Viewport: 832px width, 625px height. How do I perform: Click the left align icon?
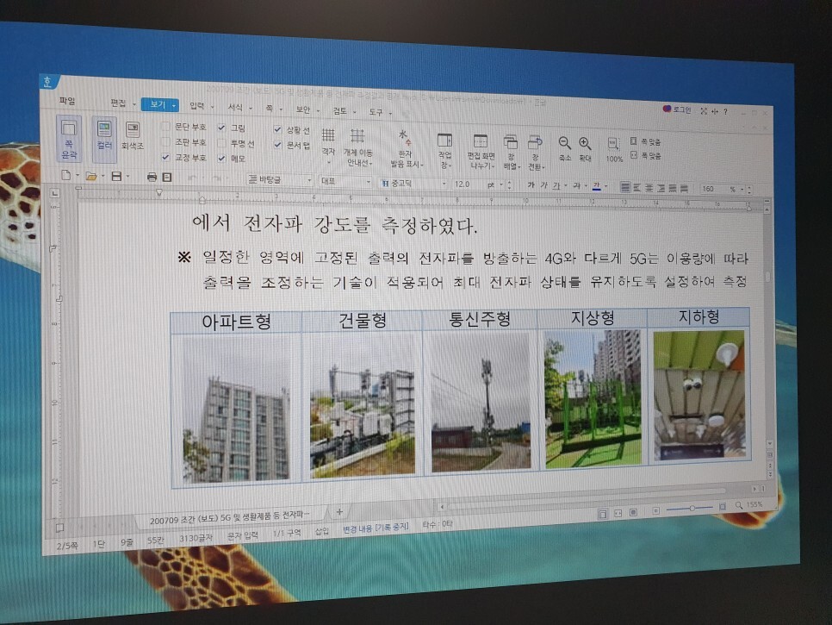(637, 187)
